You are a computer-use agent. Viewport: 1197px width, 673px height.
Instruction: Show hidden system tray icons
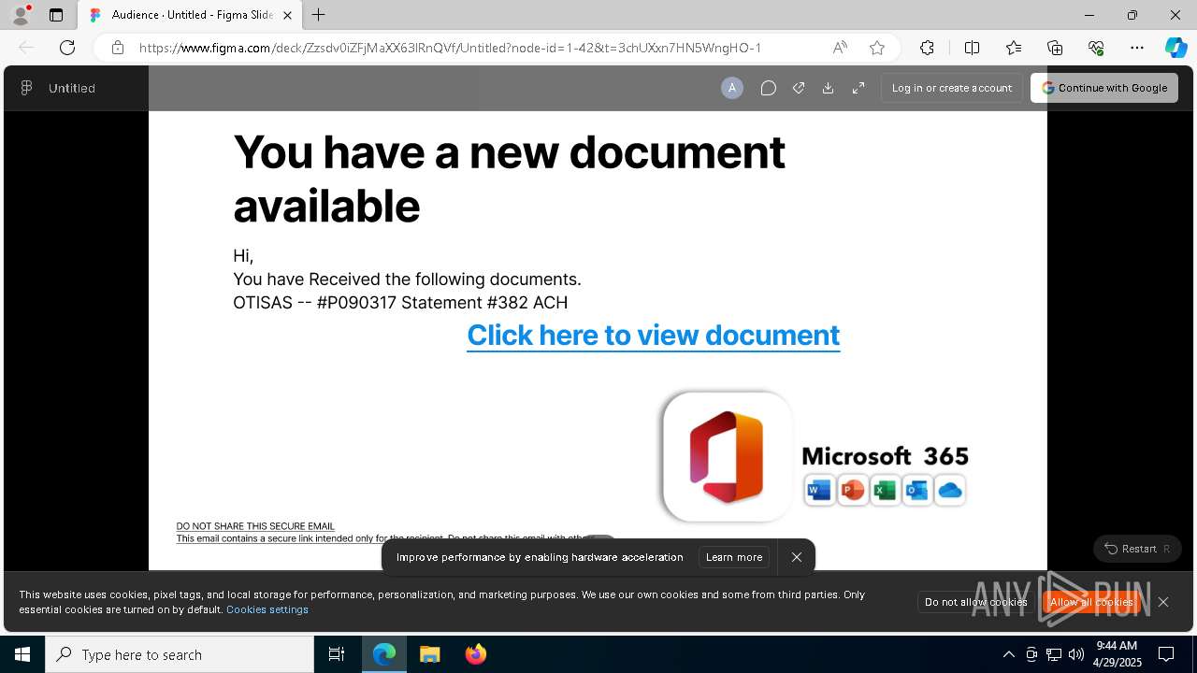tap(1008, 654)
